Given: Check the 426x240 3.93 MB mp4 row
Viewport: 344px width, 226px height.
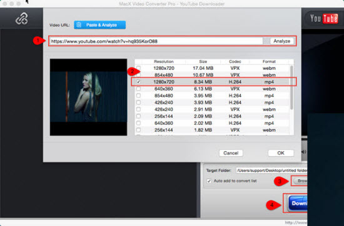Looking at the screenshot, I should click(138, 102).
